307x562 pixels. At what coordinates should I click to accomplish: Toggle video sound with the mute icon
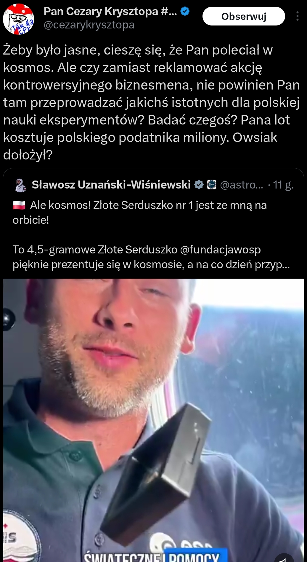pos(284,558)
